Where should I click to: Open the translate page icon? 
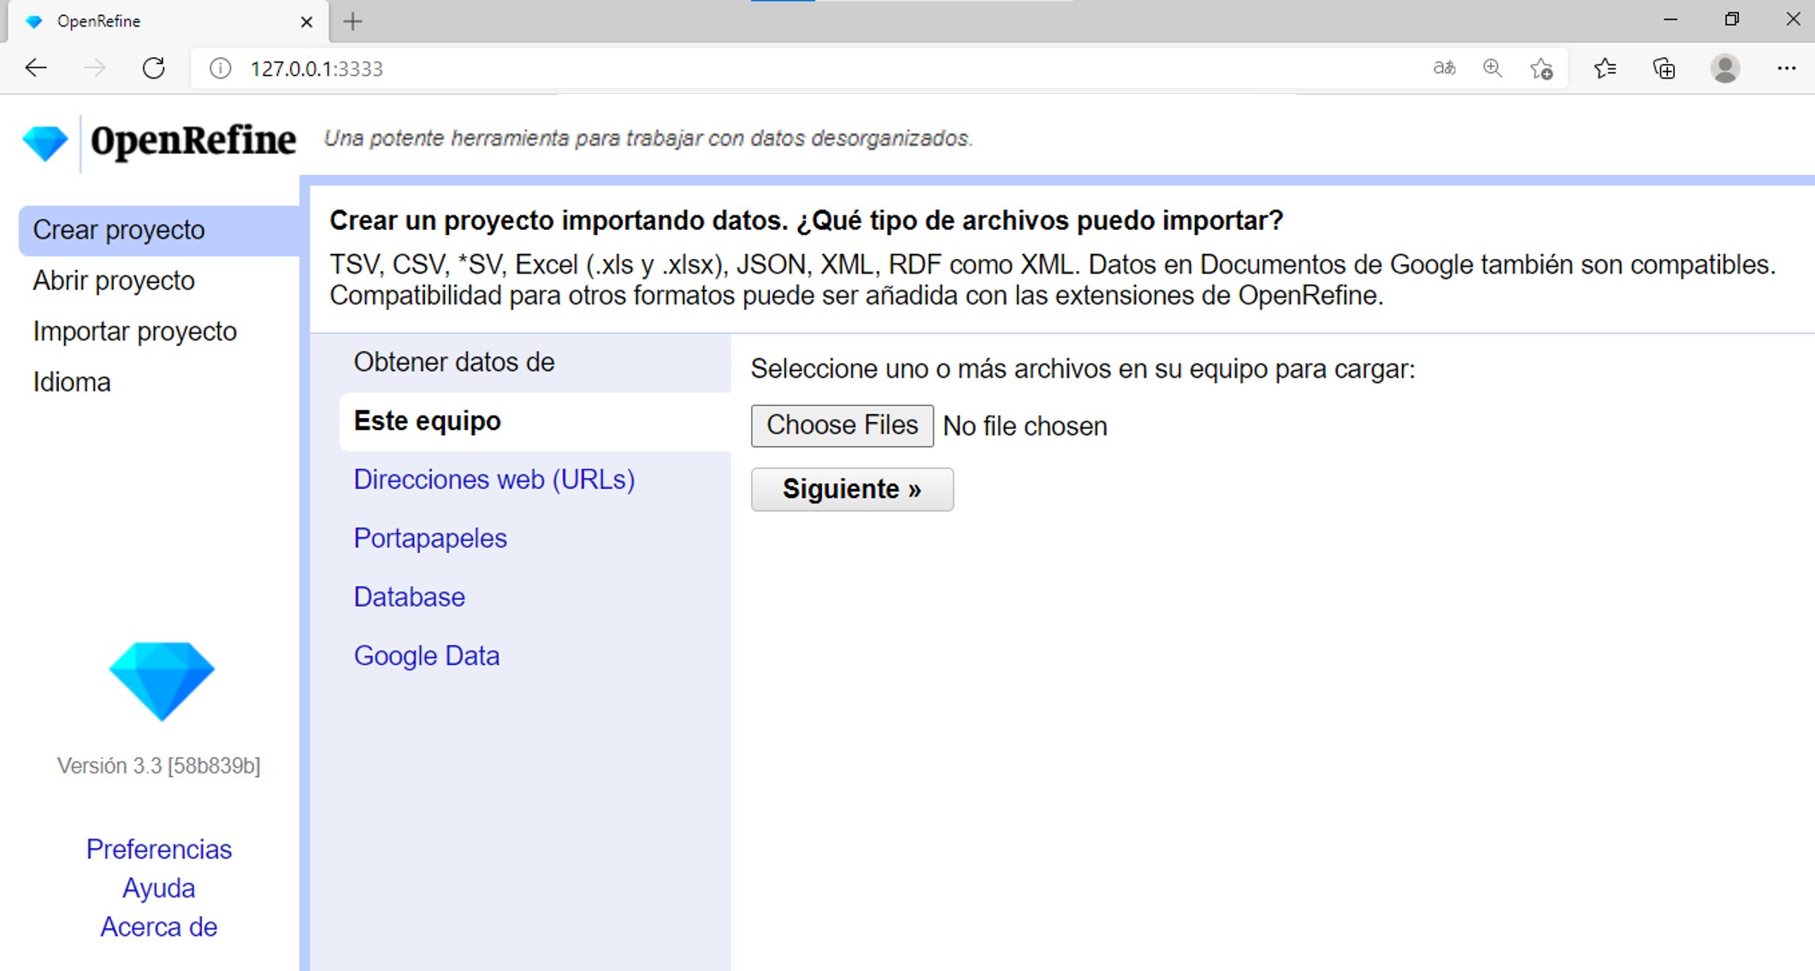[1445, 68]
